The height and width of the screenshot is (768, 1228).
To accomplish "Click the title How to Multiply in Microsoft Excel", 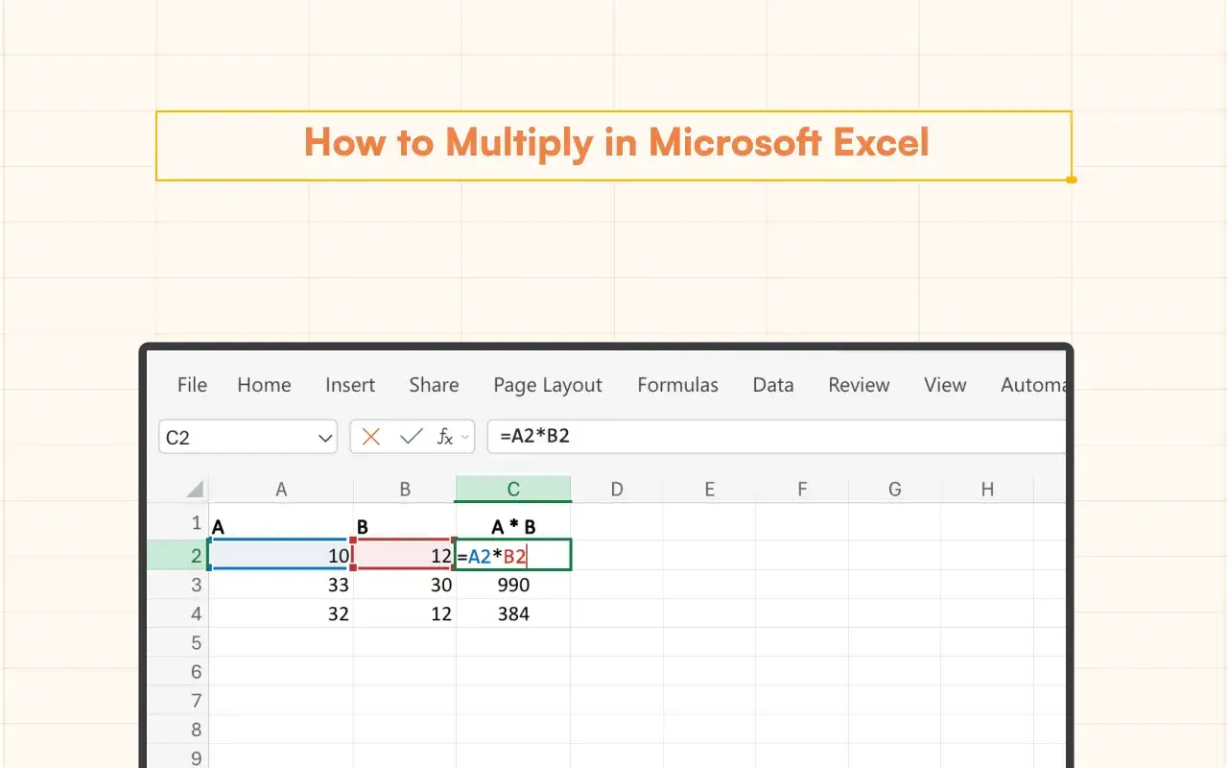I will [616, 143].
